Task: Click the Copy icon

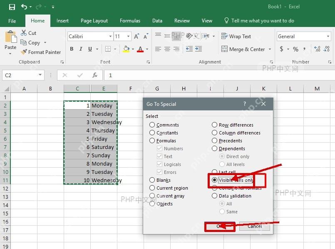Action: pyautogui.click(x=23, y=42)
